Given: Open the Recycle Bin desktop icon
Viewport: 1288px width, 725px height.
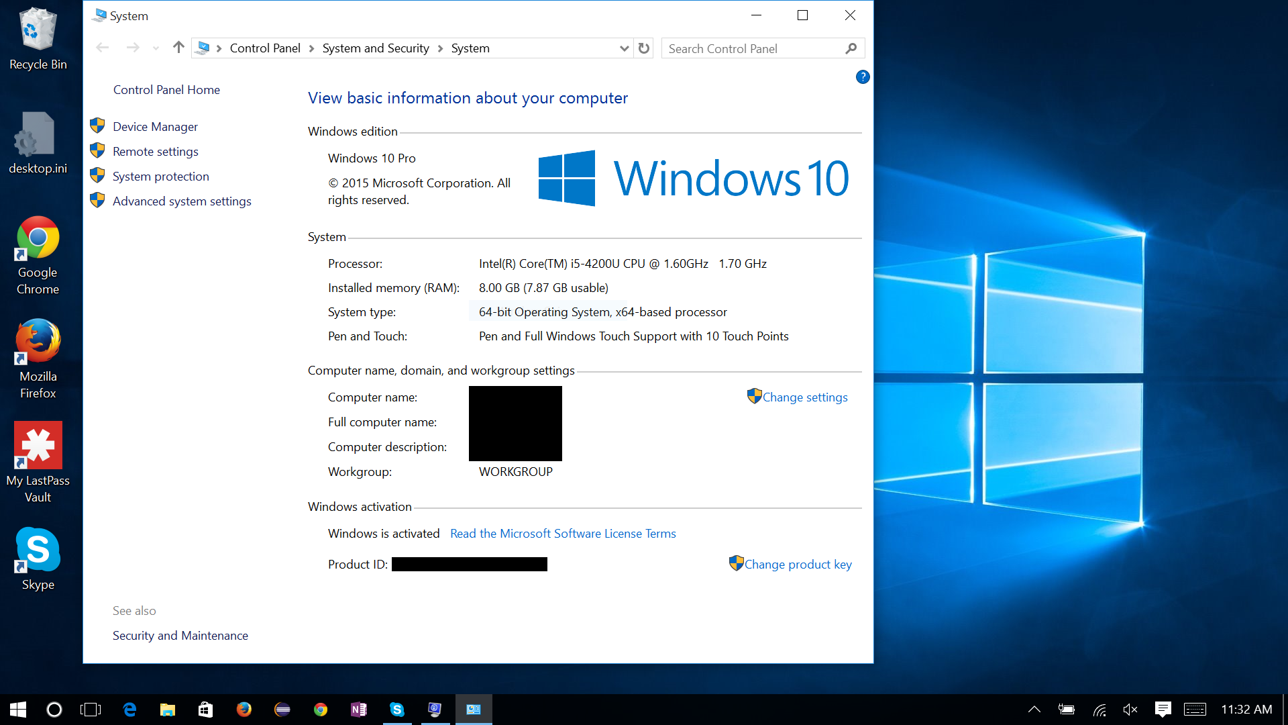Looking at the screenshot, I should tap(38, 39).
